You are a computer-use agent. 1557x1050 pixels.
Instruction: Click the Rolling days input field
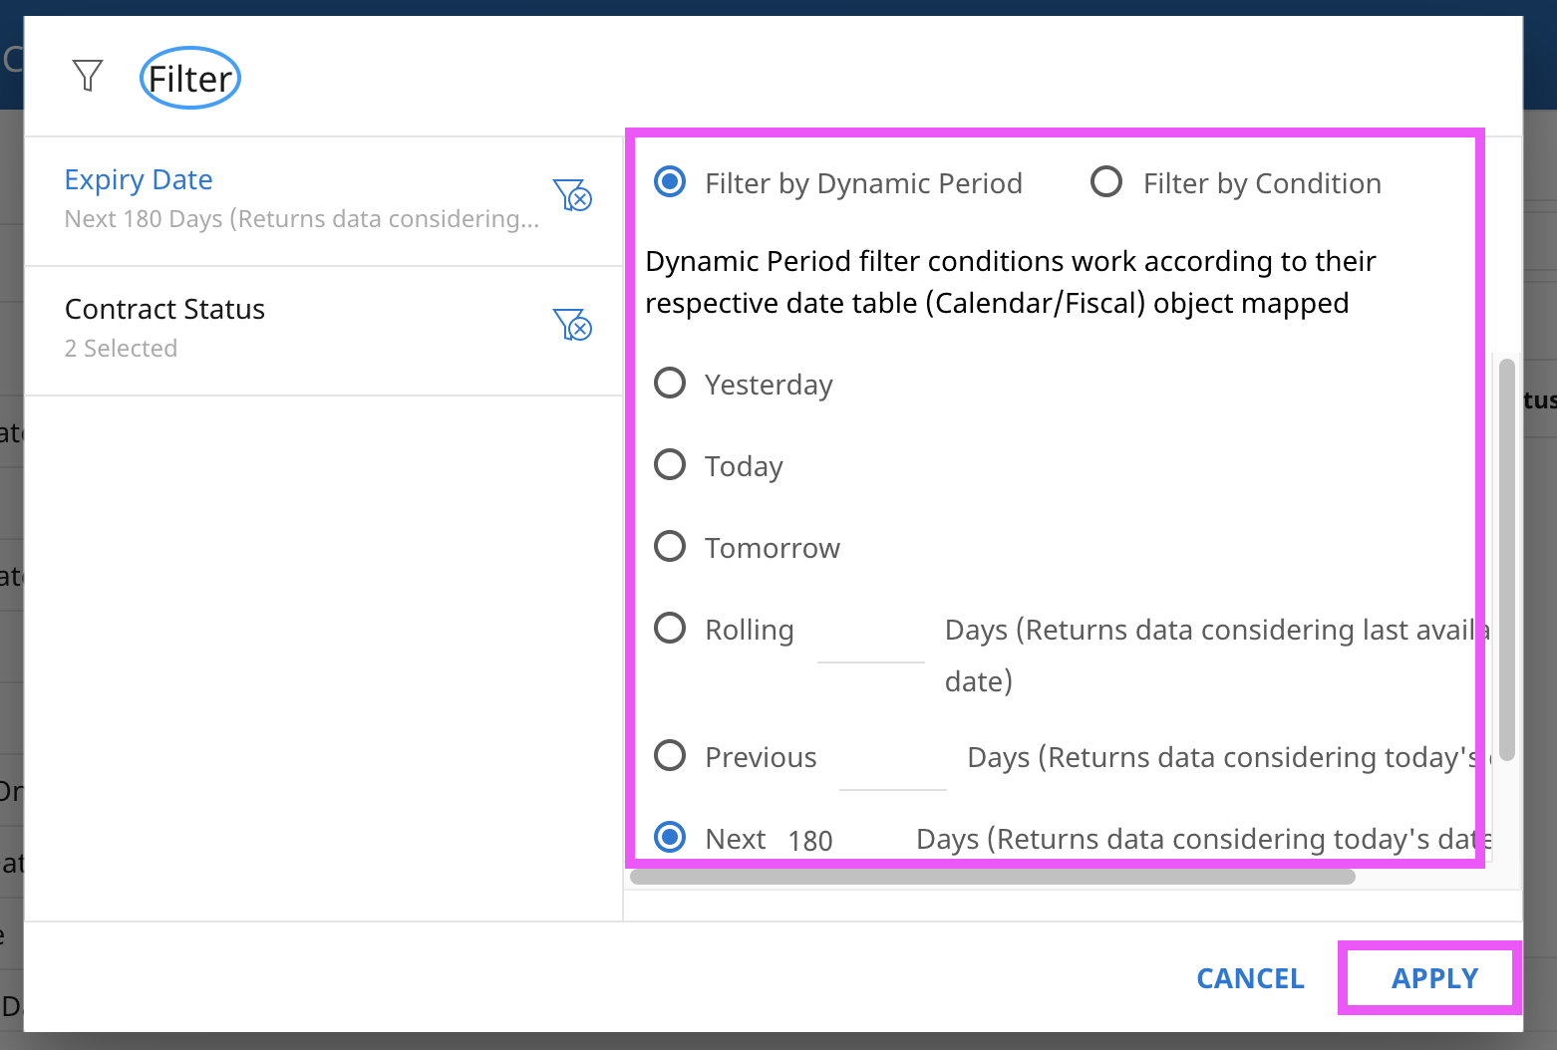click(870, 638)
